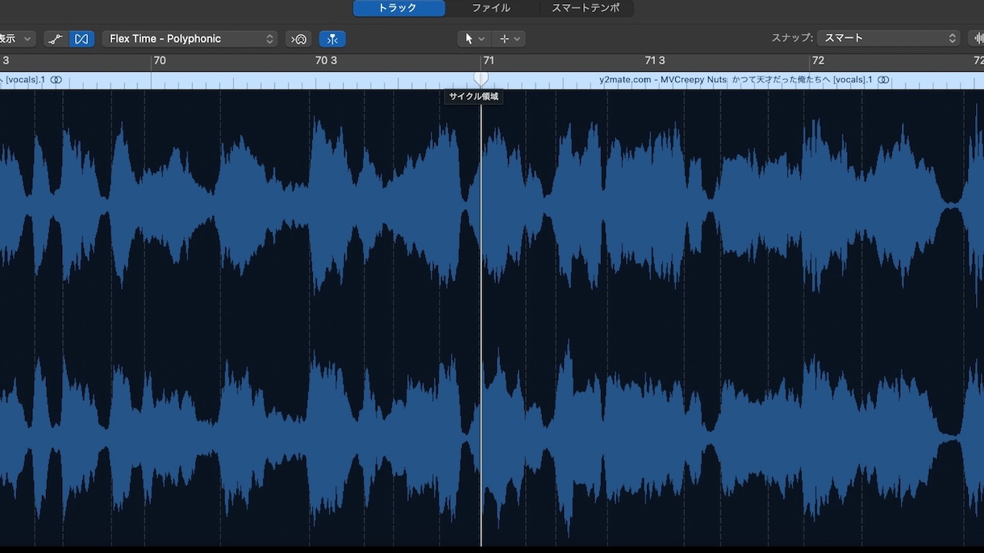Image resolution: width=984 pixels, height=553 pixels.
Task: Click the ruler at bar 72
Action: click(818, 61)
